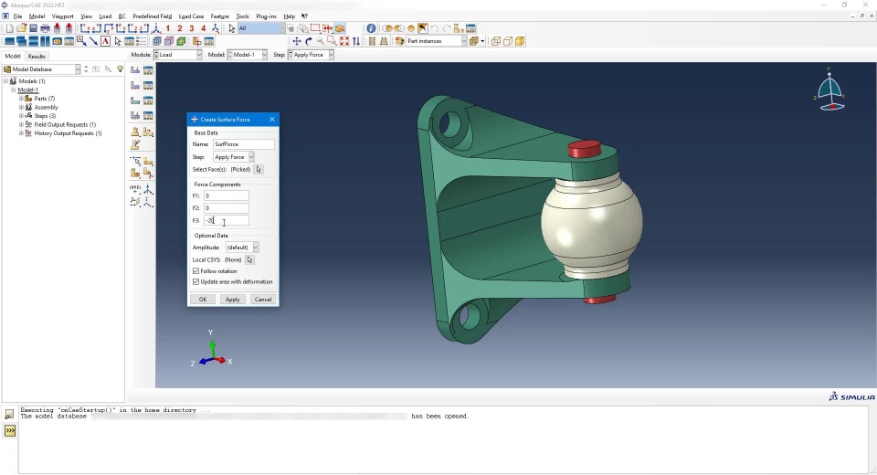Image resolution: width=877 pixels, height=475 pixels.
Task: Collapse the Models (1) tree node
Action: [6, 81]
